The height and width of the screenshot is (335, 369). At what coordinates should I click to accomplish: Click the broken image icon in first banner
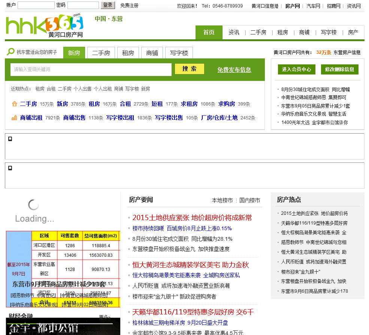tap(10, 139)
